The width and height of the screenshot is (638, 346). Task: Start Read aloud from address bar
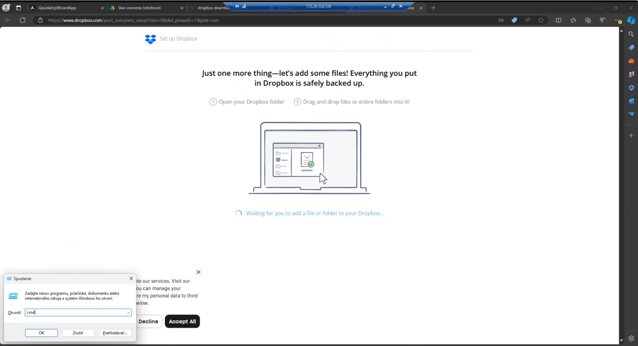click(x=528, y=20)
